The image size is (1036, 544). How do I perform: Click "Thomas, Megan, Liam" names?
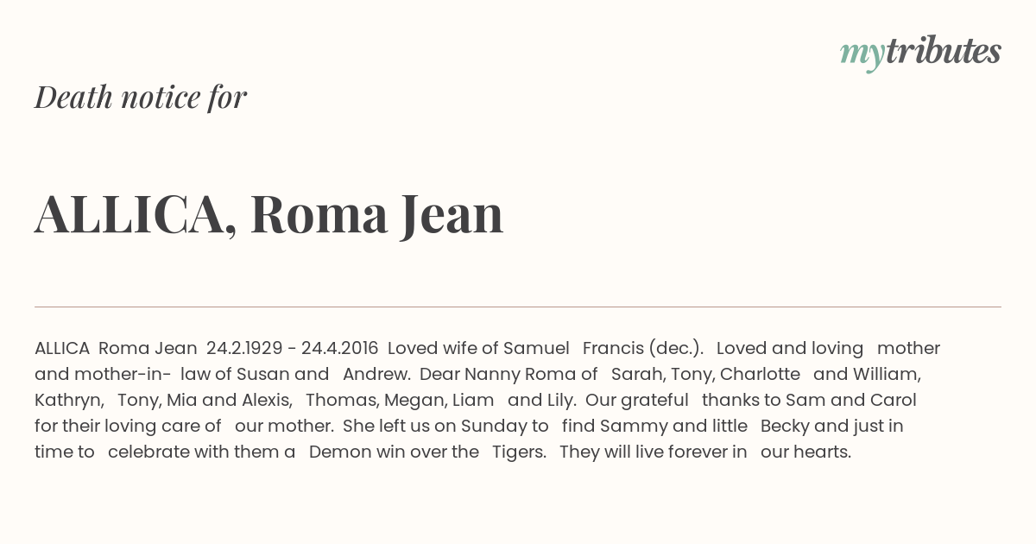(400, 401)
